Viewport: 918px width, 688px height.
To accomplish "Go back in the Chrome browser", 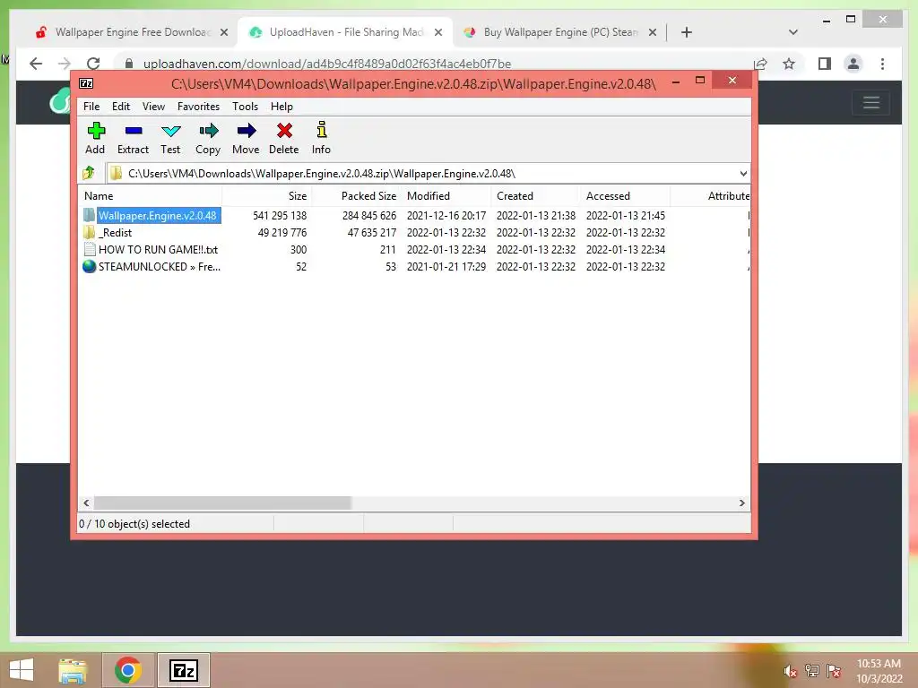I will coord(36,64).
